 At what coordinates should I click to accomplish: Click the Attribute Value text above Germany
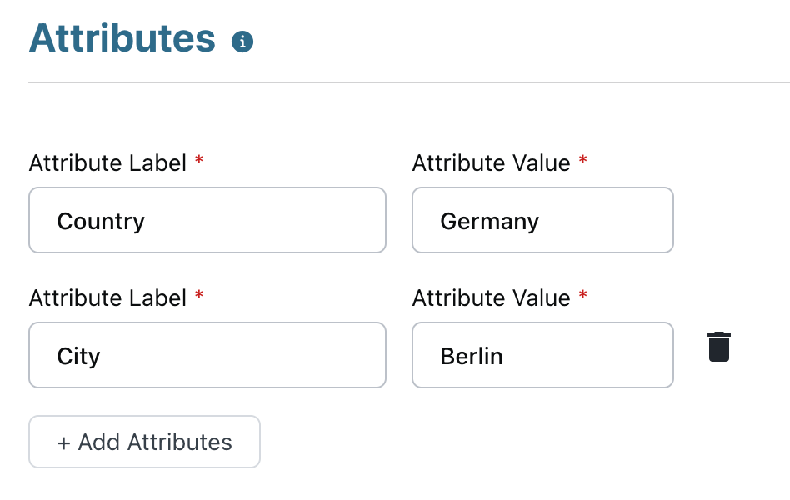point(491,163)
